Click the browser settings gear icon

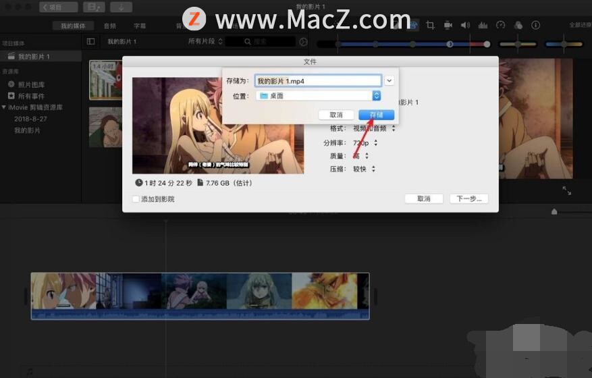click(x=303, y=42)
